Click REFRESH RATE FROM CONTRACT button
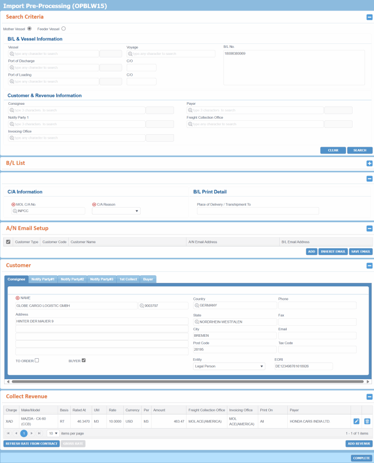The width and height of the screenshot is (374, 463). (31, 444)
